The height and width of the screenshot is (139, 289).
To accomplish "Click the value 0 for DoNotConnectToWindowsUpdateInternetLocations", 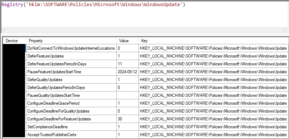I will coord(127,48).
